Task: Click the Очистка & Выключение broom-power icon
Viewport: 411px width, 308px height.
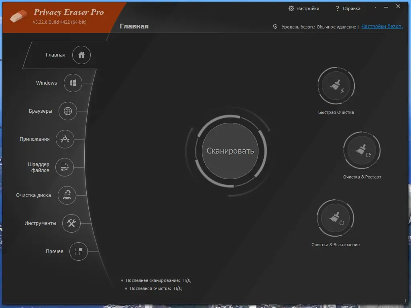Action: tap(335, 218)
